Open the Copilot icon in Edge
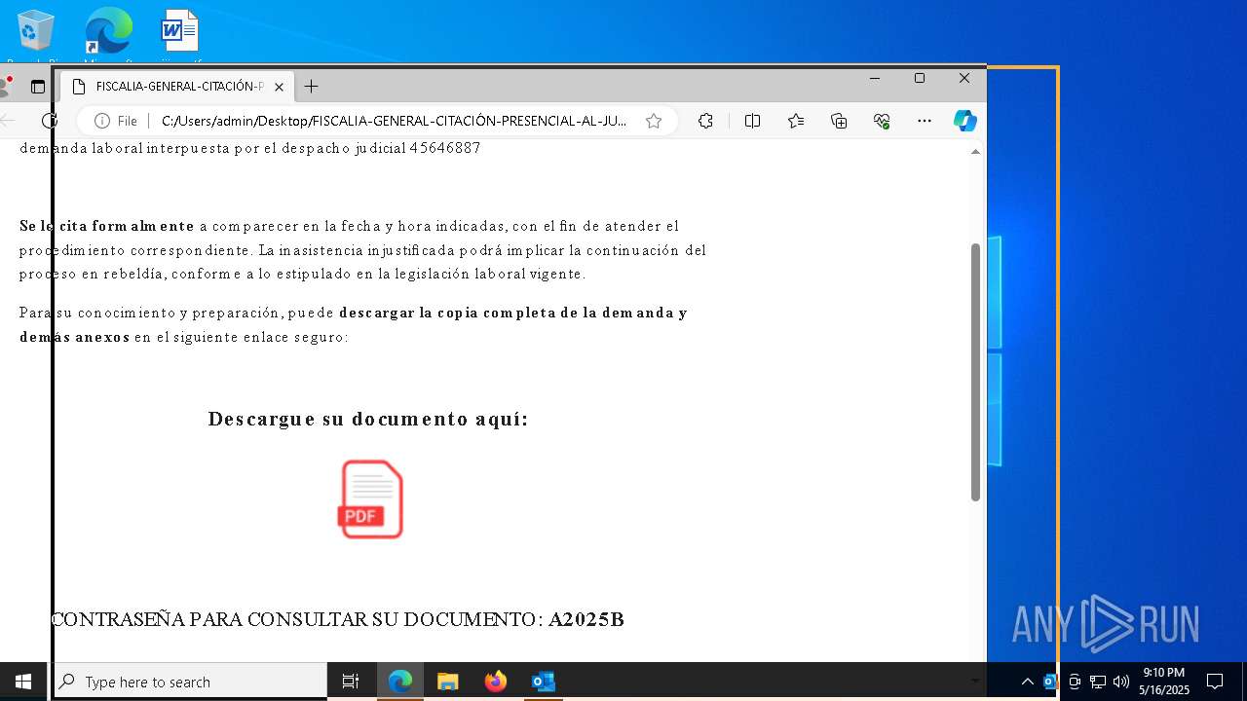 [x=965, y=121]
